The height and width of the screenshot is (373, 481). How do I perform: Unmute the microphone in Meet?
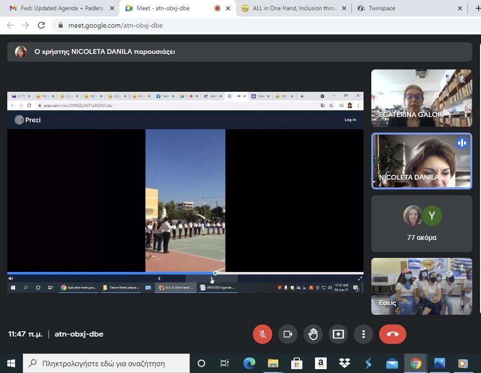pyautogui.click(x=263, y=334)
